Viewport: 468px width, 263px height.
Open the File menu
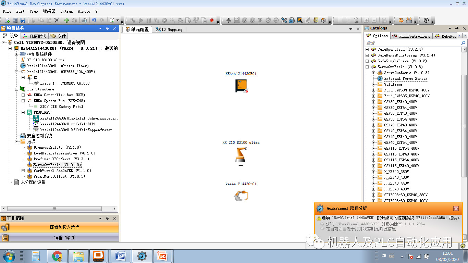tap(7, 11)
